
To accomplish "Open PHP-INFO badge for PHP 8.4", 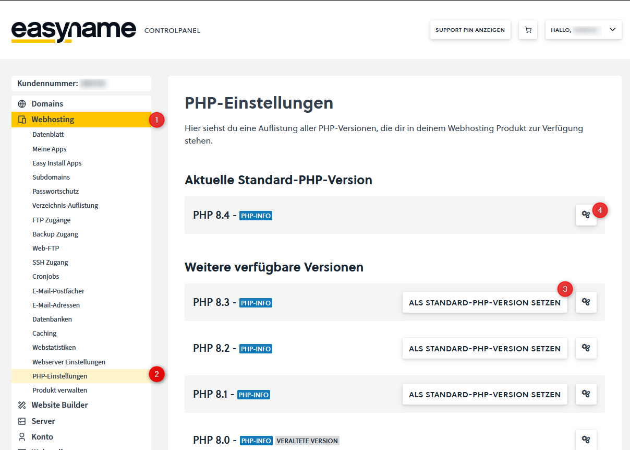I will (256, 216).
